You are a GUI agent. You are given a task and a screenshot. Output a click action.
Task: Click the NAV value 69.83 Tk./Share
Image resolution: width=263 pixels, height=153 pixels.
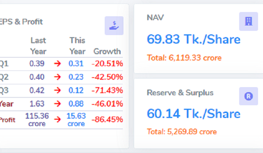tap(193, 39)
